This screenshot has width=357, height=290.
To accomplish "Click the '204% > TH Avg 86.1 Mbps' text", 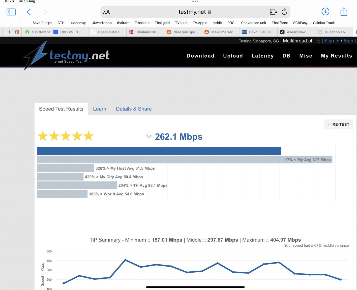I will pyautogui.click(x=143, y=186).
